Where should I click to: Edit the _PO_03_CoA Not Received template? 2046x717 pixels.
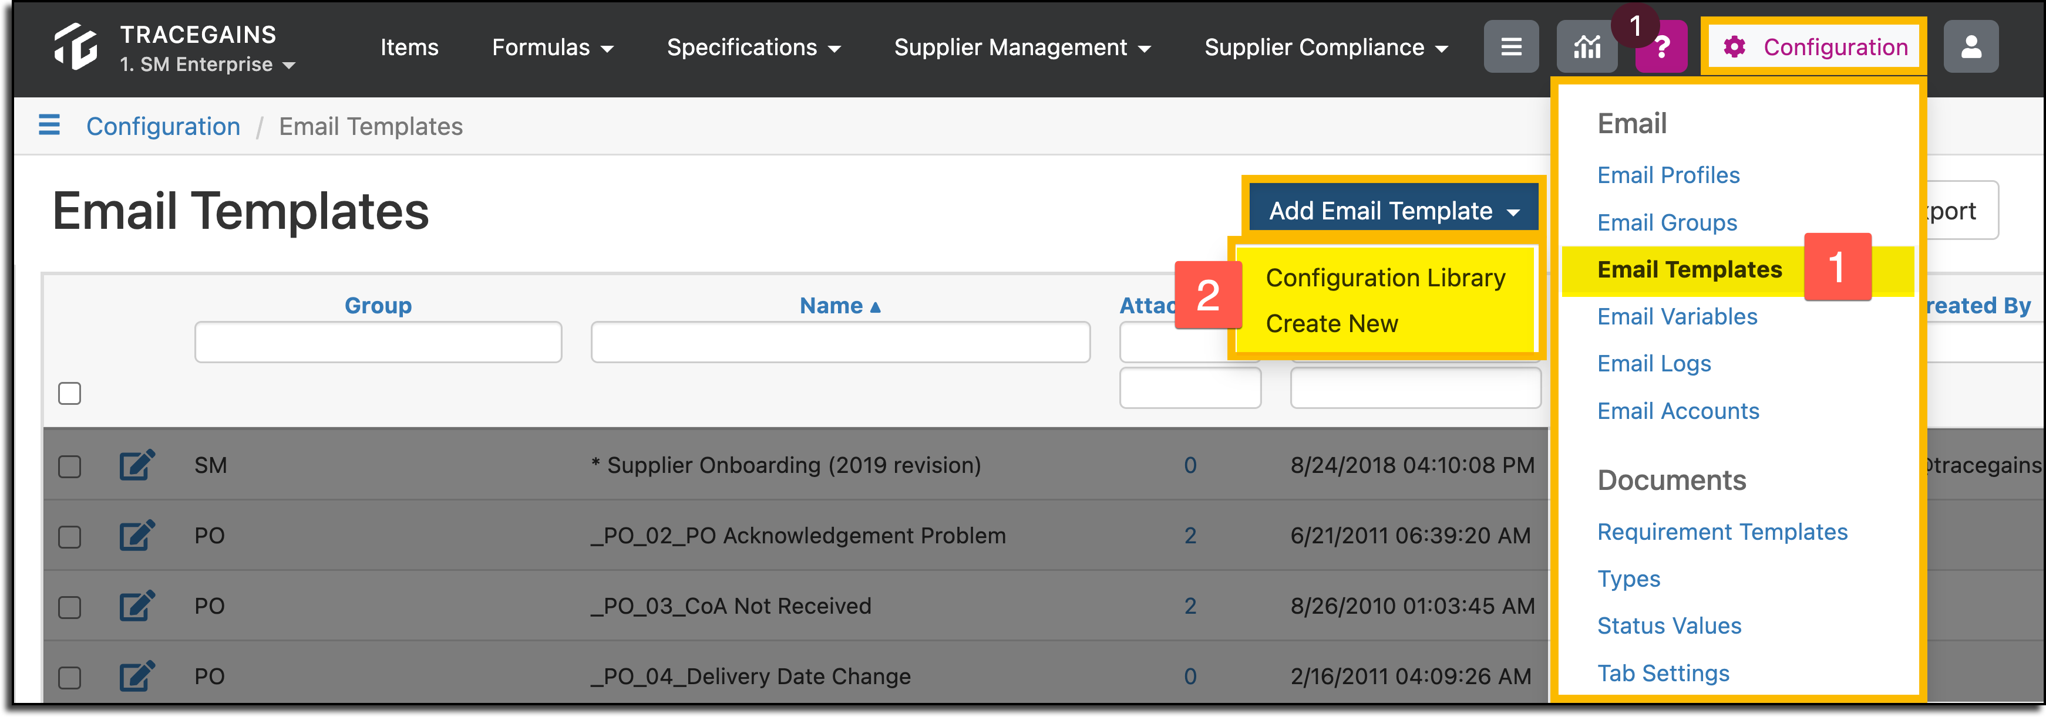click(137, 606)
